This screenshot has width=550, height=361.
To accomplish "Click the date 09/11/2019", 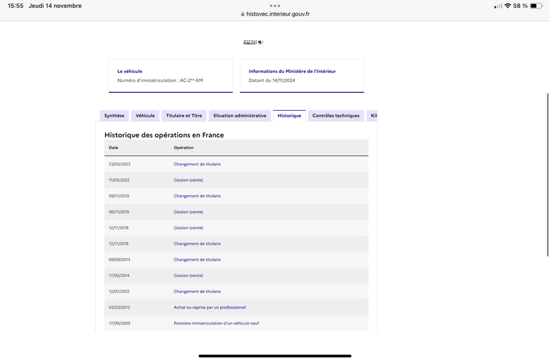I will 119,196.
